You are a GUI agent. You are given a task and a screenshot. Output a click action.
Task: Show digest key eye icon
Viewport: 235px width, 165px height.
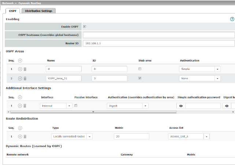click(227, 106)
